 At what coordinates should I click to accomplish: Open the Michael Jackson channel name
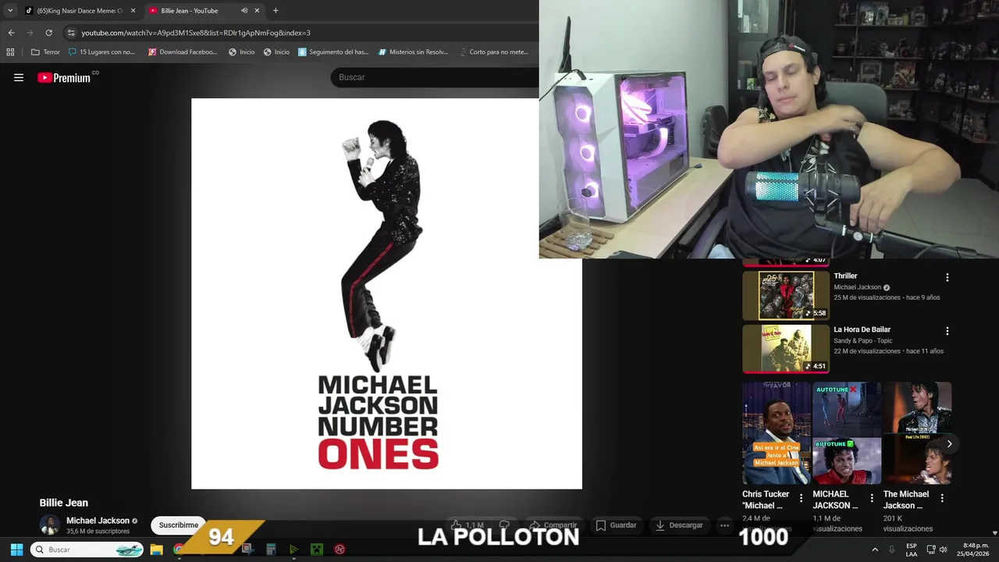(98, 521)
